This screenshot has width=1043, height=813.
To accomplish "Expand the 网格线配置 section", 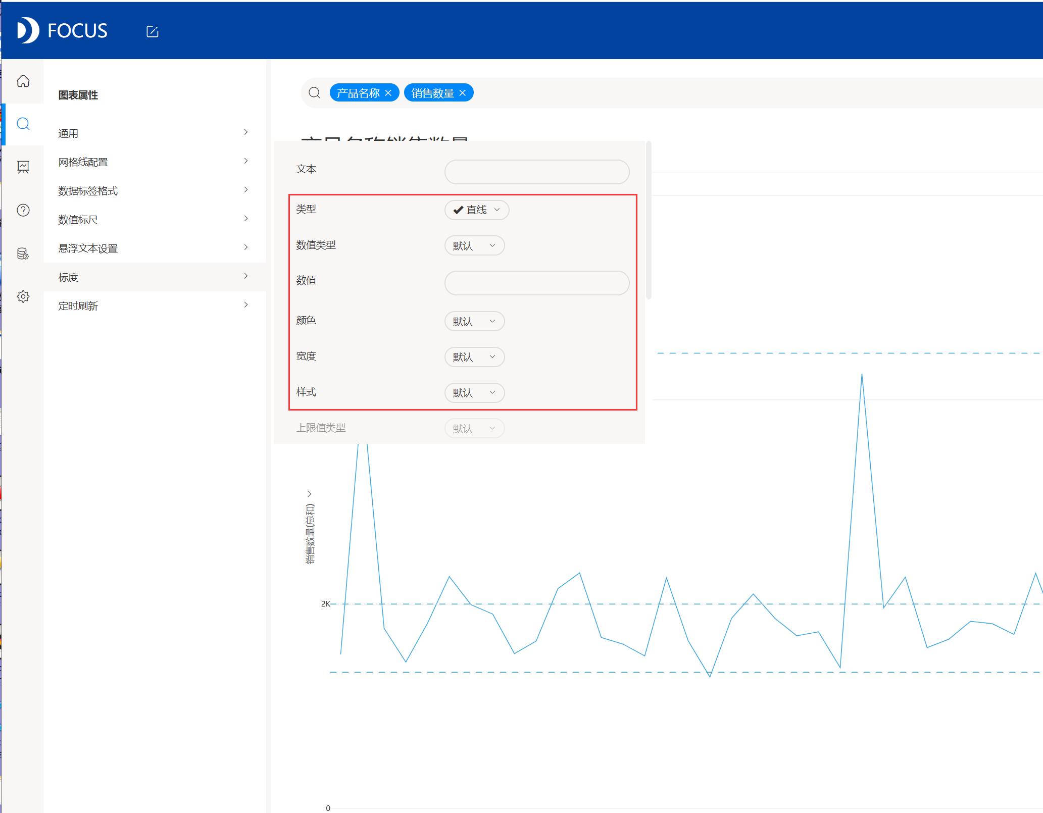I will (155, 162).
